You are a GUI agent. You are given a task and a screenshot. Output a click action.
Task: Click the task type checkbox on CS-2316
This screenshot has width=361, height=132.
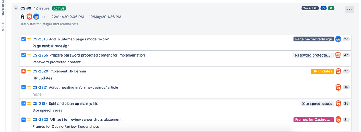point(23,39)
